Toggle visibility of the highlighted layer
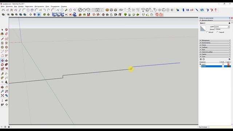The width and height of the screenshot is (233, 131). (223, 66)
